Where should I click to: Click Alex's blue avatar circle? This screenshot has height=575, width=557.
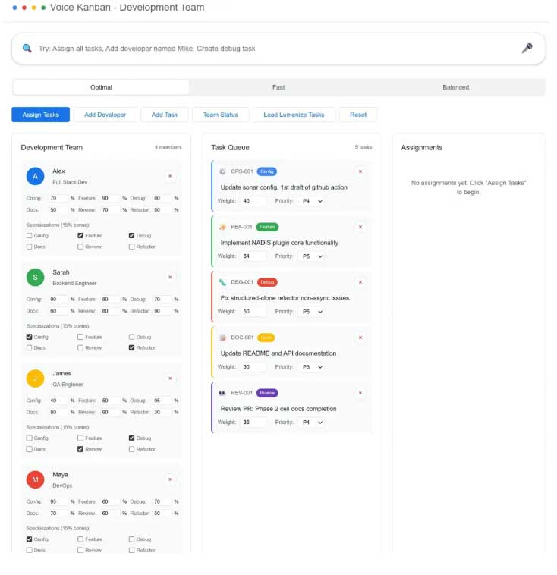[35, 177]
